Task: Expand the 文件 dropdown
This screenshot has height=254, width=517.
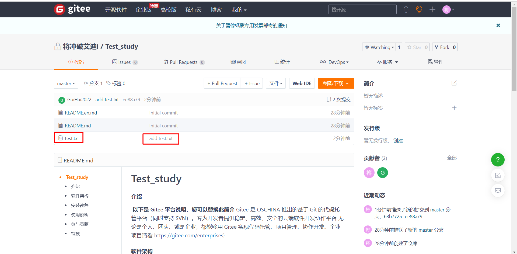Action: coord(276,83)
